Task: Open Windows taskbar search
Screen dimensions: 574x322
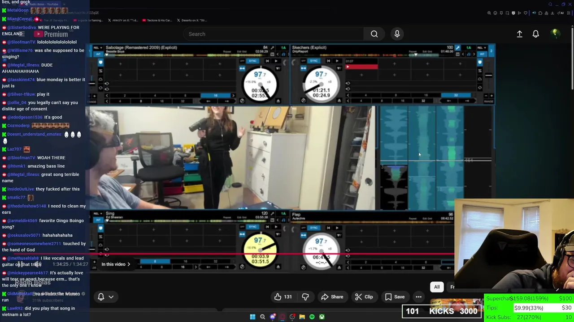Action: (x=262, y=317)
